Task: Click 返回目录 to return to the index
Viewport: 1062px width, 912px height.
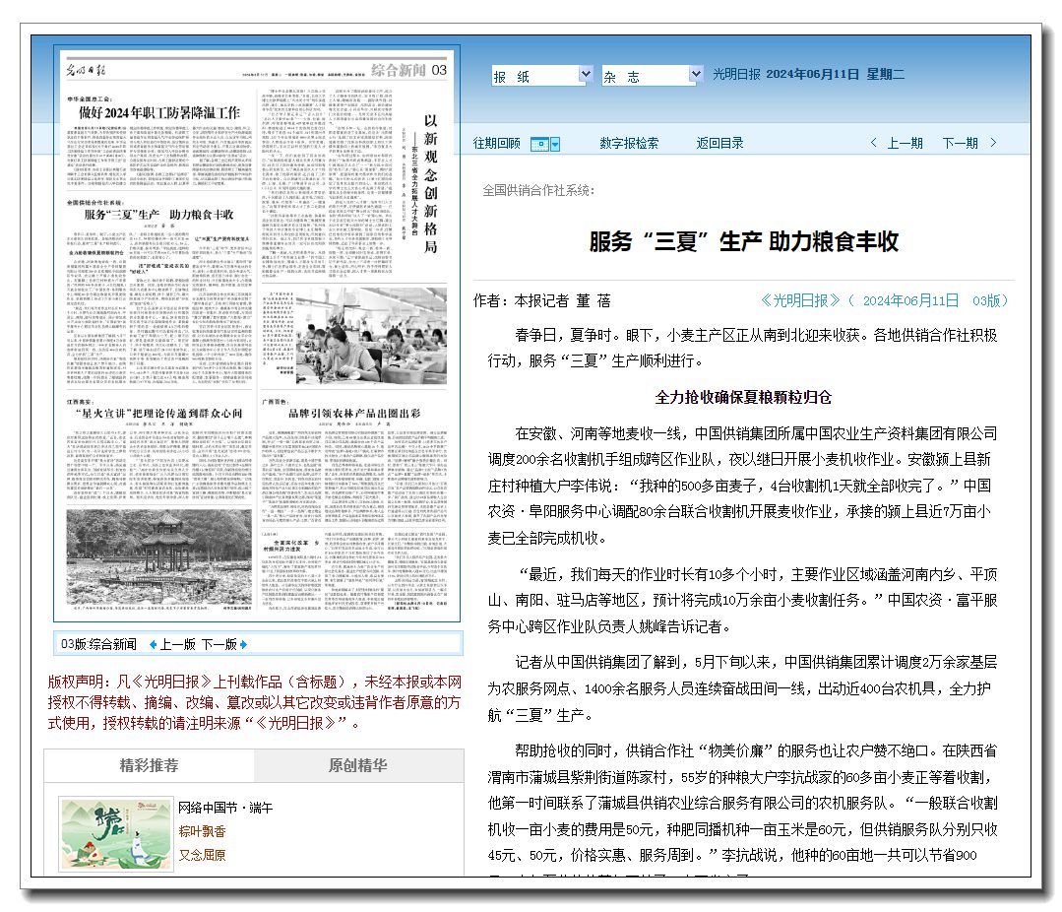Action: (x=719, y=143)
